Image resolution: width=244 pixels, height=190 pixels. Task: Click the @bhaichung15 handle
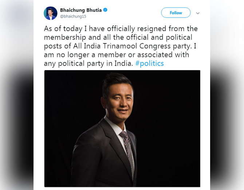point(72,16)
